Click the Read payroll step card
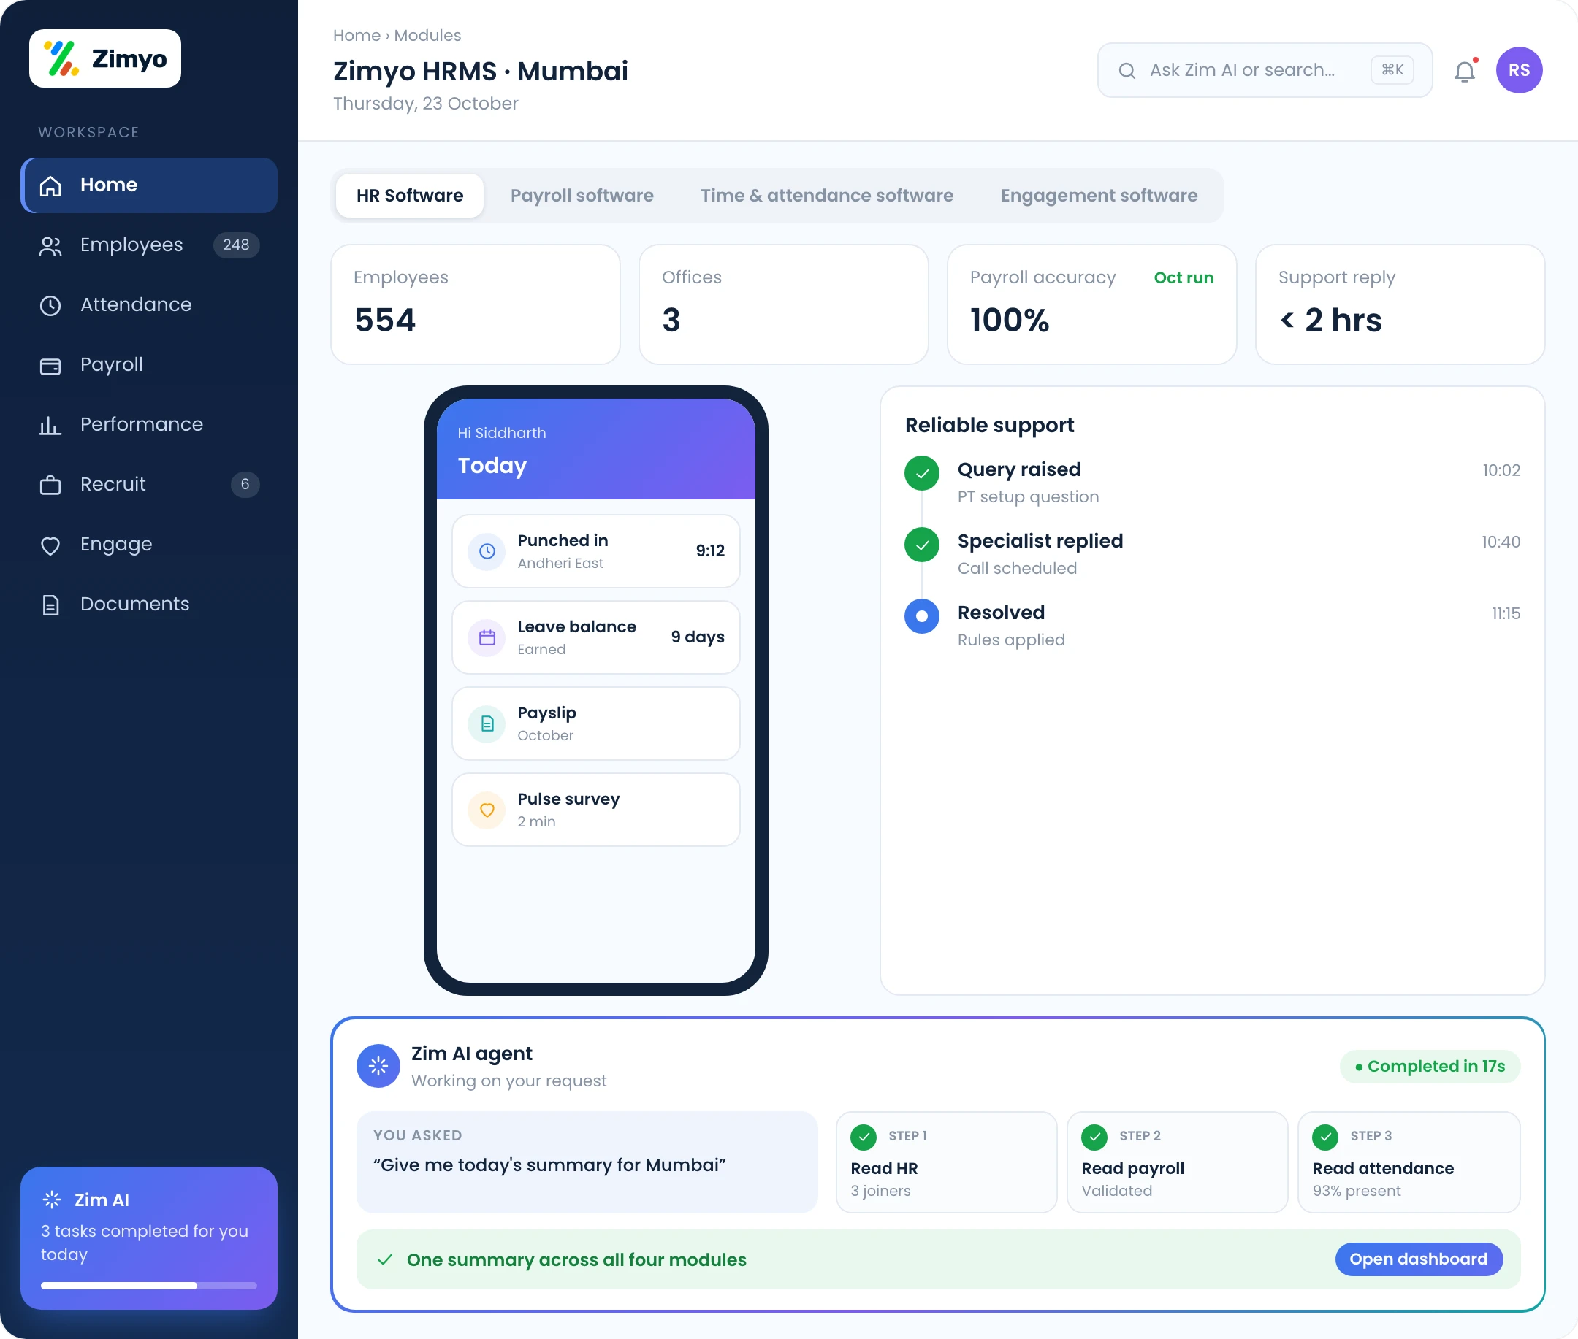This screenshot has height=1339, width=1578. [x=1177, y=1163]
